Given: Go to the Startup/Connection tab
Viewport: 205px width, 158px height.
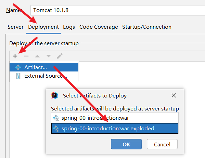Looking at the screenshot, I should tap(147, 27).
